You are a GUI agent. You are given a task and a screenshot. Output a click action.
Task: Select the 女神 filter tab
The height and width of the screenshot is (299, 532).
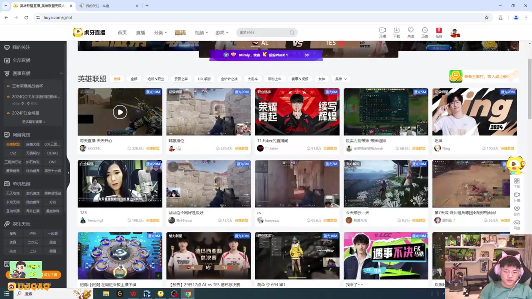[322, 79]
